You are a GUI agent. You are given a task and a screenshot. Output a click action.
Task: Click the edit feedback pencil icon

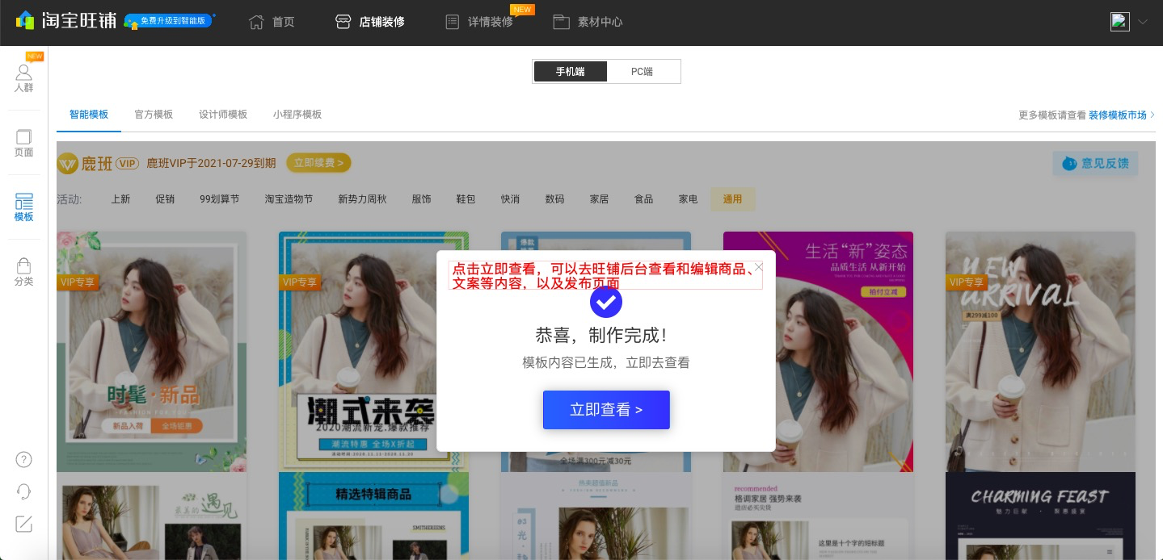pyautogui.click(x=24, y=524)
